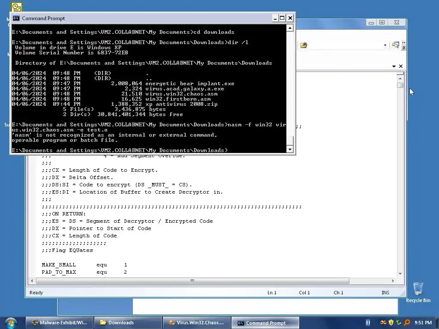Click the butterfly tray icon
The height and width of the screenshot is (329, 439).
tap(383, 323)
